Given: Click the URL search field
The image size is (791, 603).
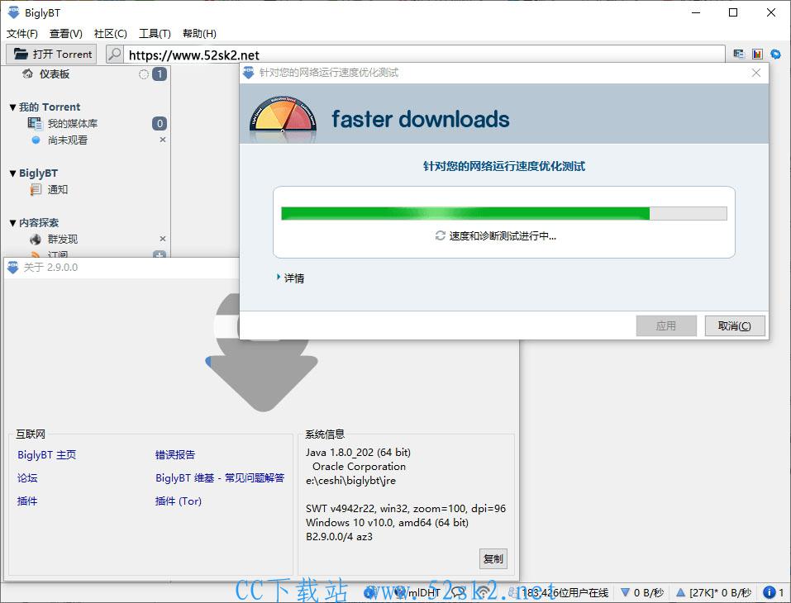Looking at the screenshot, I should 424,55.
